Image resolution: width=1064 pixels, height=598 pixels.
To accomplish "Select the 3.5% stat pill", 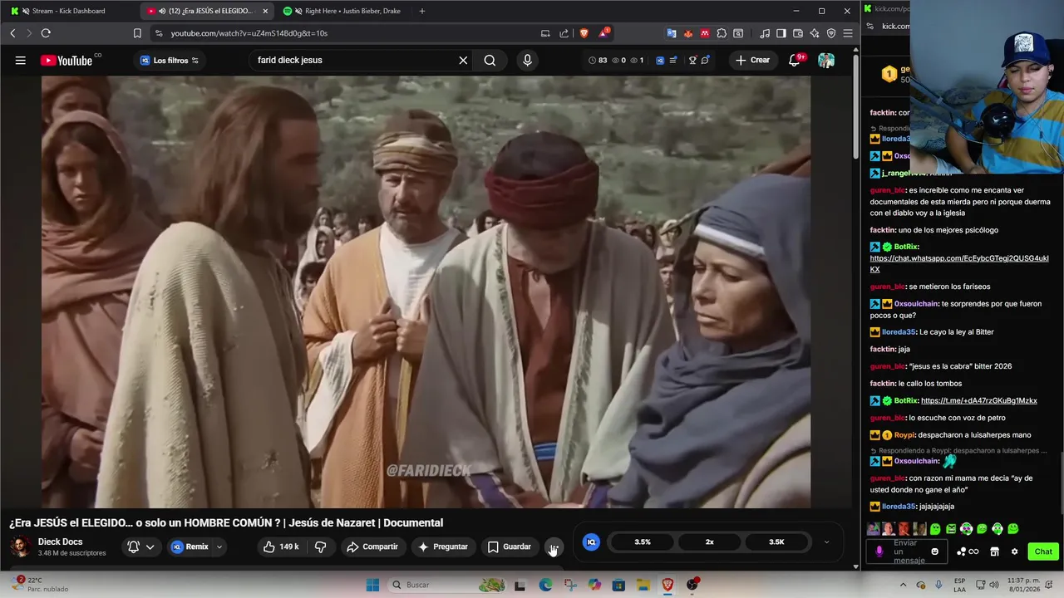I will [643, 542].
